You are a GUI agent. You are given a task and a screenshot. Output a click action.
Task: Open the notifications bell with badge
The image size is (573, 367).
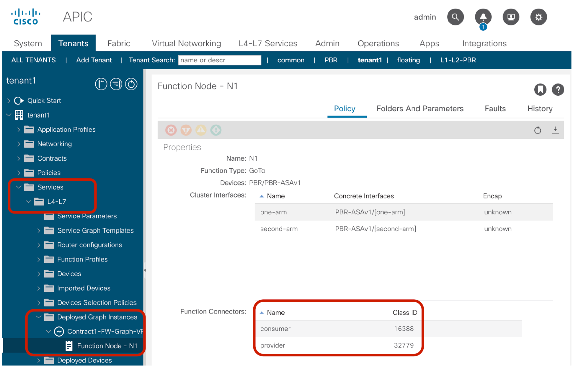483,17
